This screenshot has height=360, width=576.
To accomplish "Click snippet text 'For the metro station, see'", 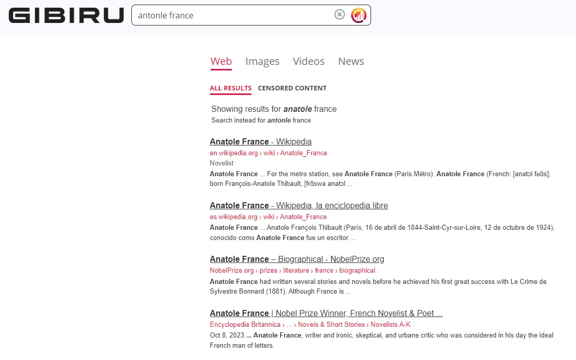I will pos(305,174).
